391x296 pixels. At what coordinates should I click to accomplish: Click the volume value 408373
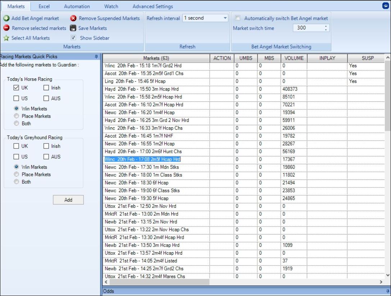tap(290, 89)
